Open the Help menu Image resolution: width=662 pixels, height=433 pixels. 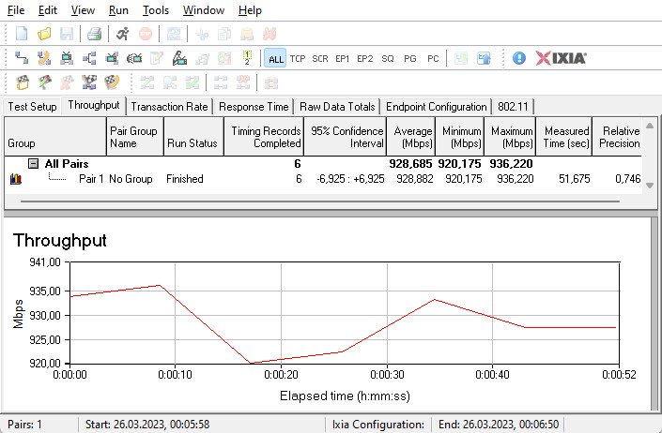point(250,10)
